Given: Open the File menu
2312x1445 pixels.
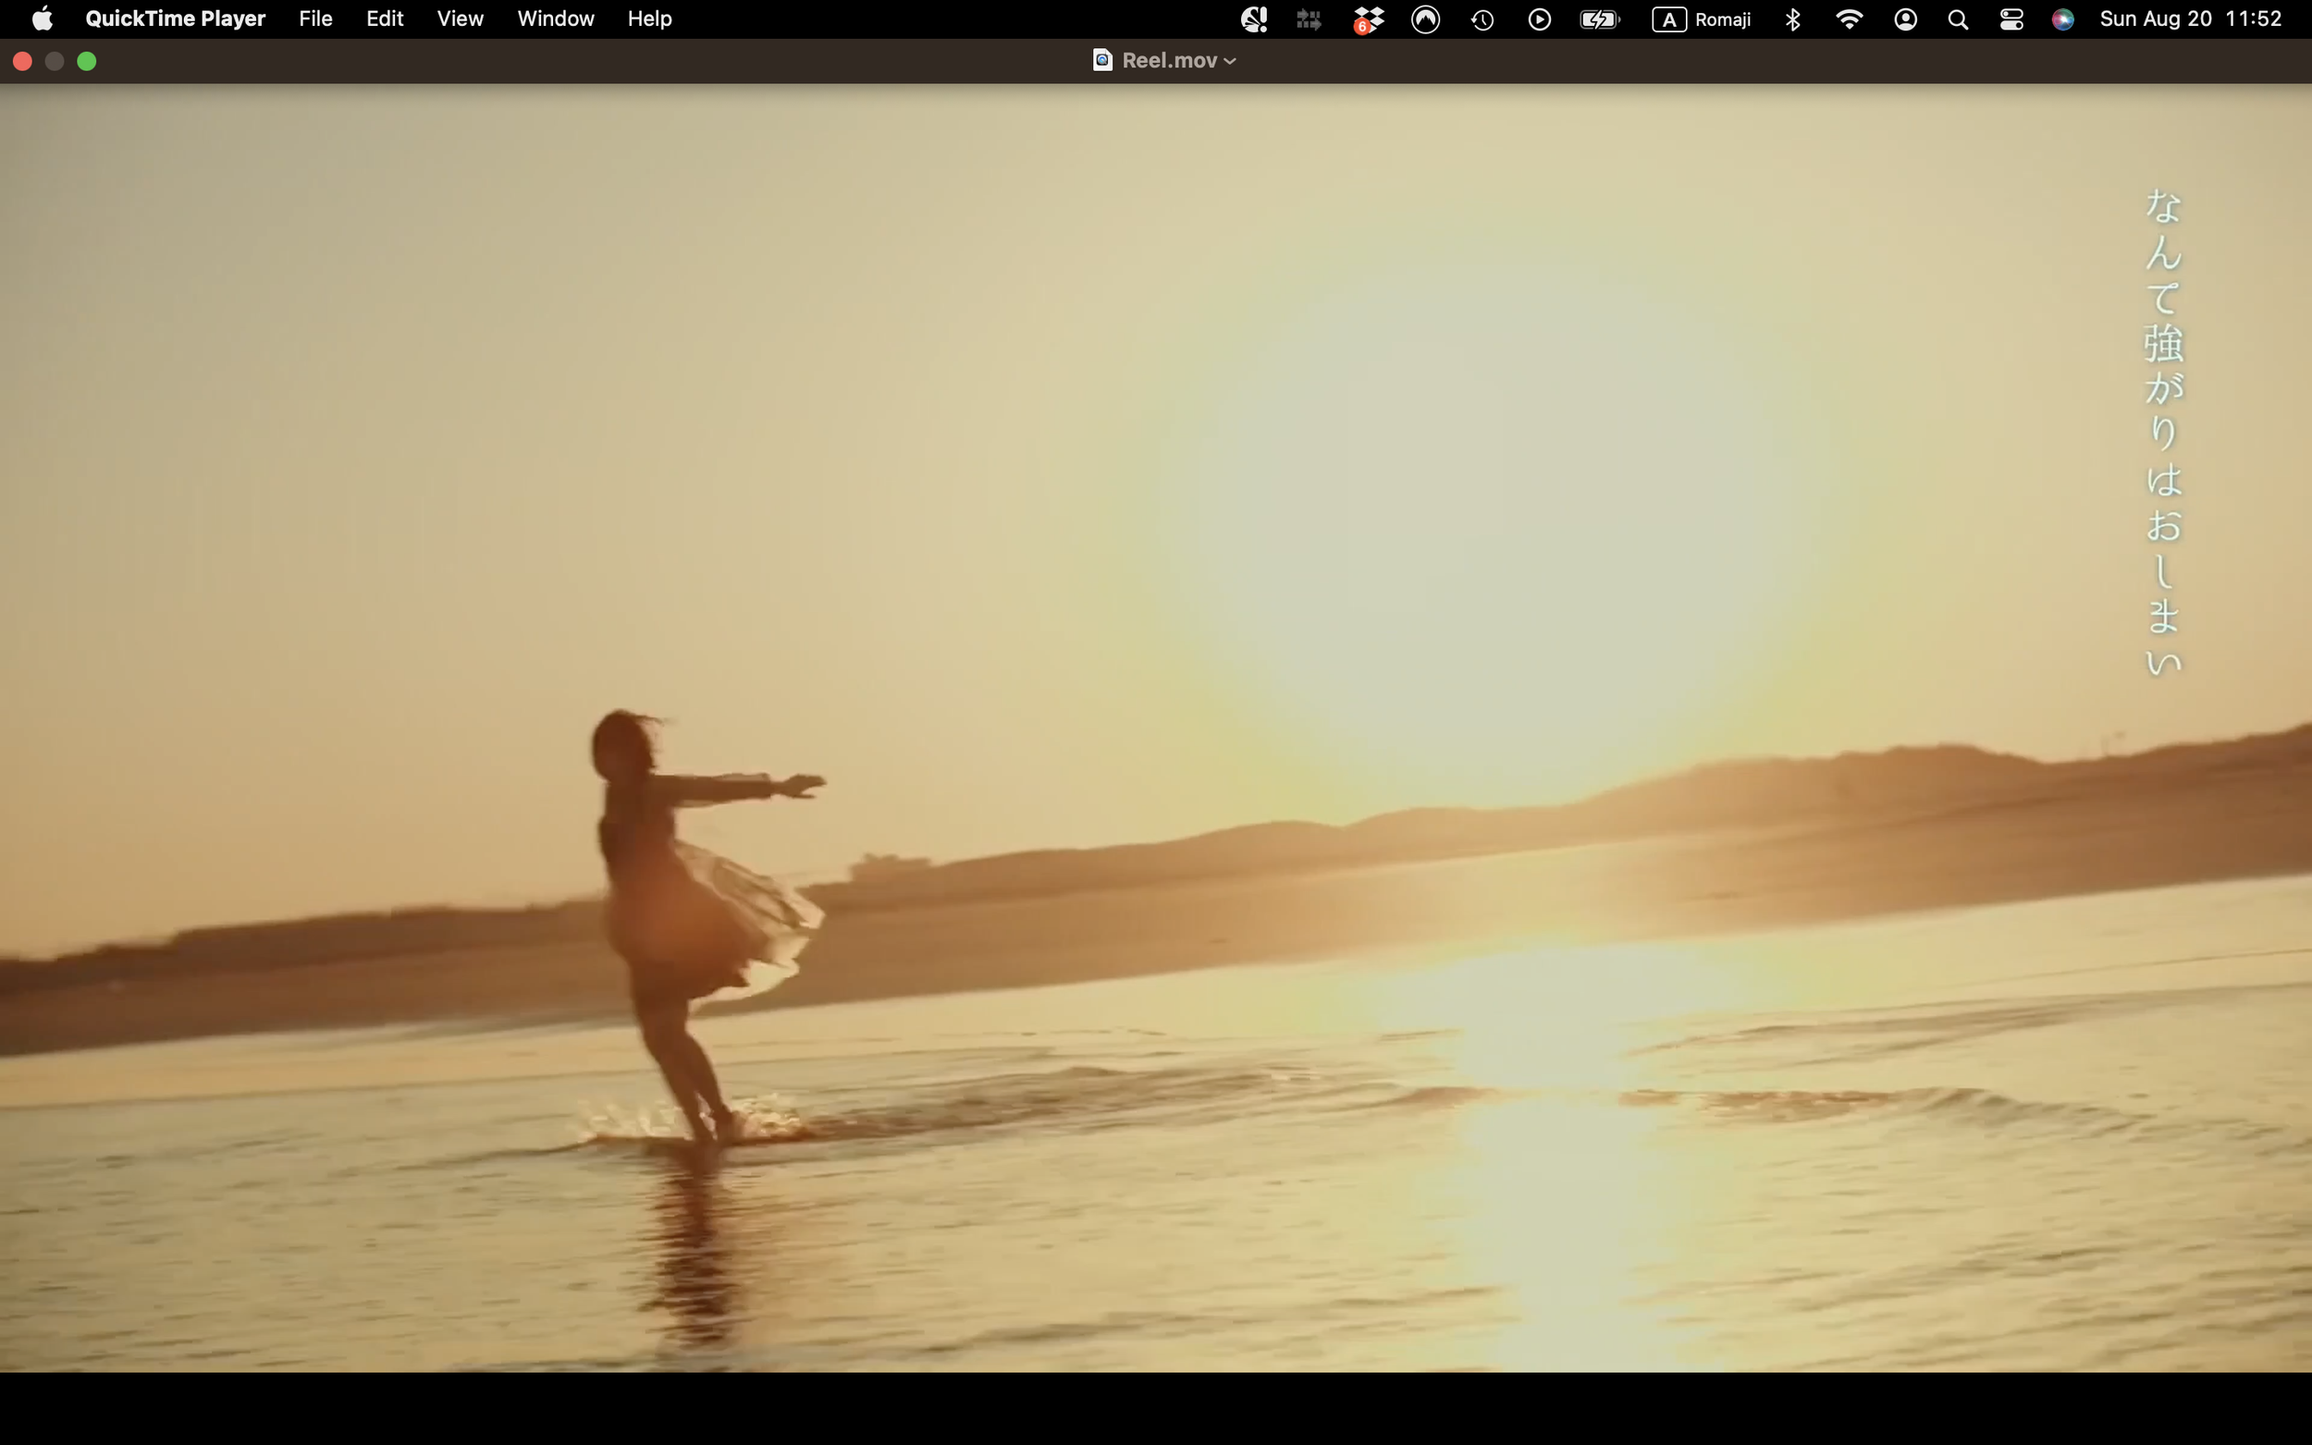Looking at the screenshot, I should (x=315, y=19).
